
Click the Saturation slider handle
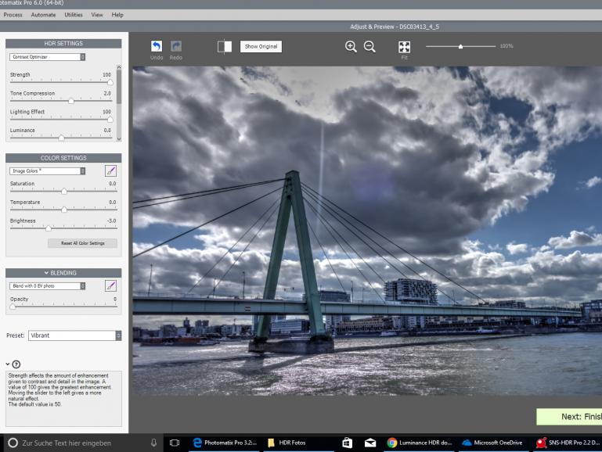(64, 191)
